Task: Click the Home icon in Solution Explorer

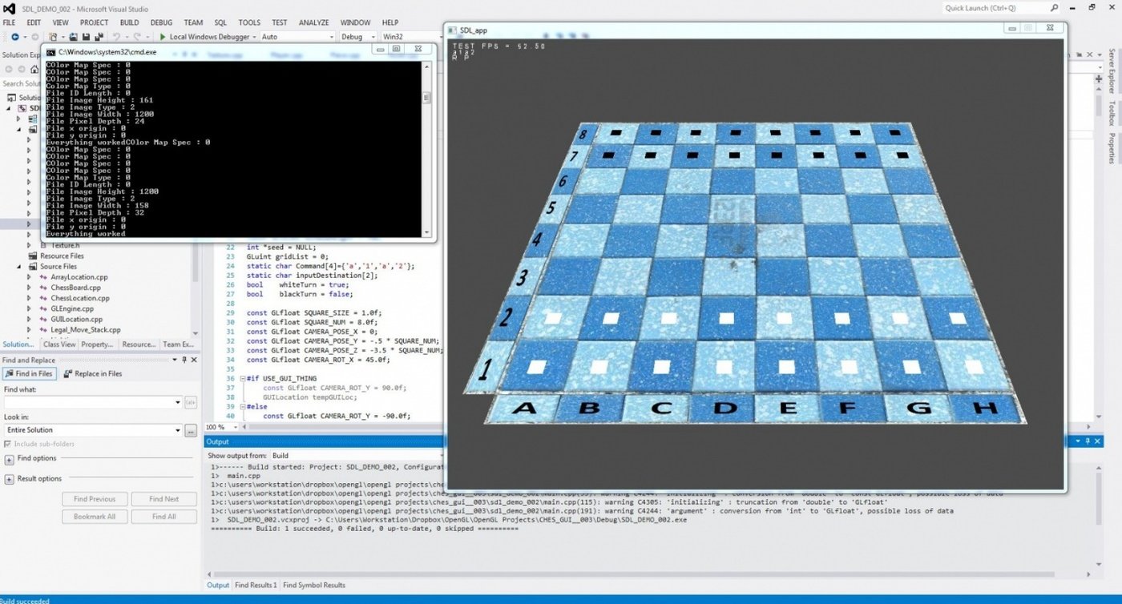Action: [34, 68]
